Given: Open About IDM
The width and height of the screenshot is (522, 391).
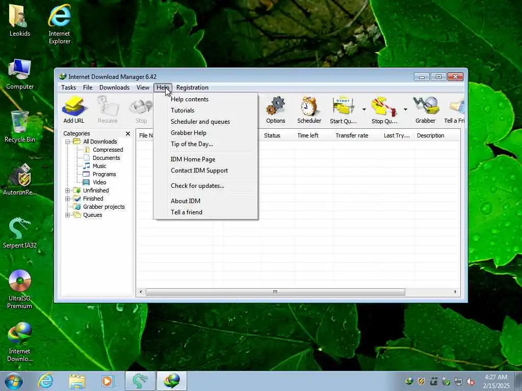Looking at the screenshot, I should pyautogui.click(x=205, y=201).
